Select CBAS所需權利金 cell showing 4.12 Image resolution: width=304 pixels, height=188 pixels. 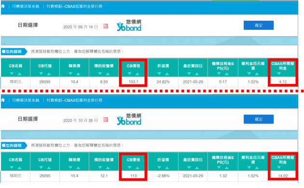pos(283,81)
